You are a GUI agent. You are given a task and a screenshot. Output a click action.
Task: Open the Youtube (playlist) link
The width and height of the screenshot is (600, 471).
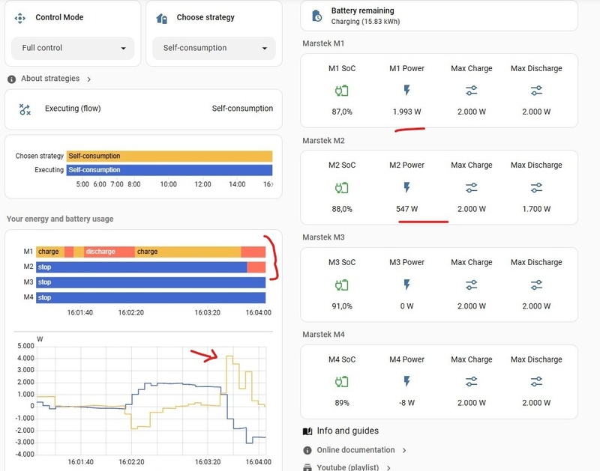pos(347,467)
